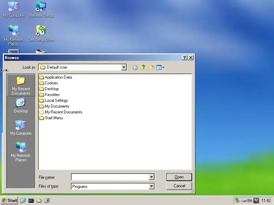Close the Browse dialog
Image resolution: width=274 pixels, height=205 pixels.
point(191,57)
